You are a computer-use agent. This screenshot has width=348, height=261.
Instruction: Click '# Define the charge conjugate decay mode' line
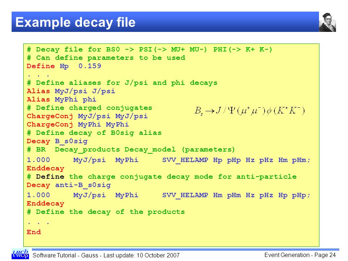coord(162,177)
